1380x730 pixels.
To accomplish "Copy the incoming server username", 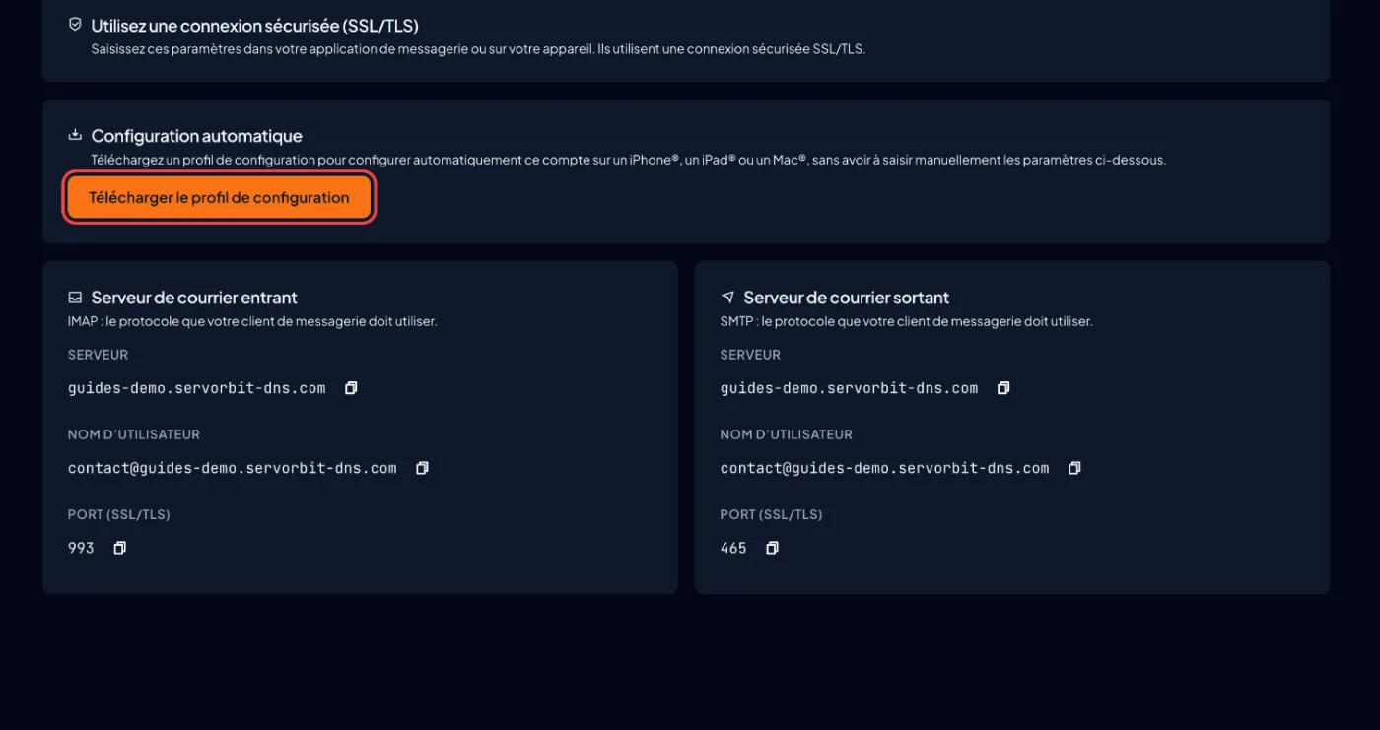I will pos(422,468).
